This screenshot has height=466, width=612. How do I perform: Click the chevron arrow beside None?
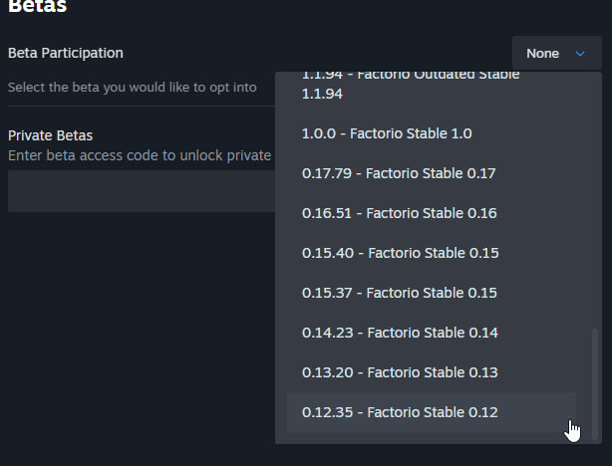pos(581,54)
